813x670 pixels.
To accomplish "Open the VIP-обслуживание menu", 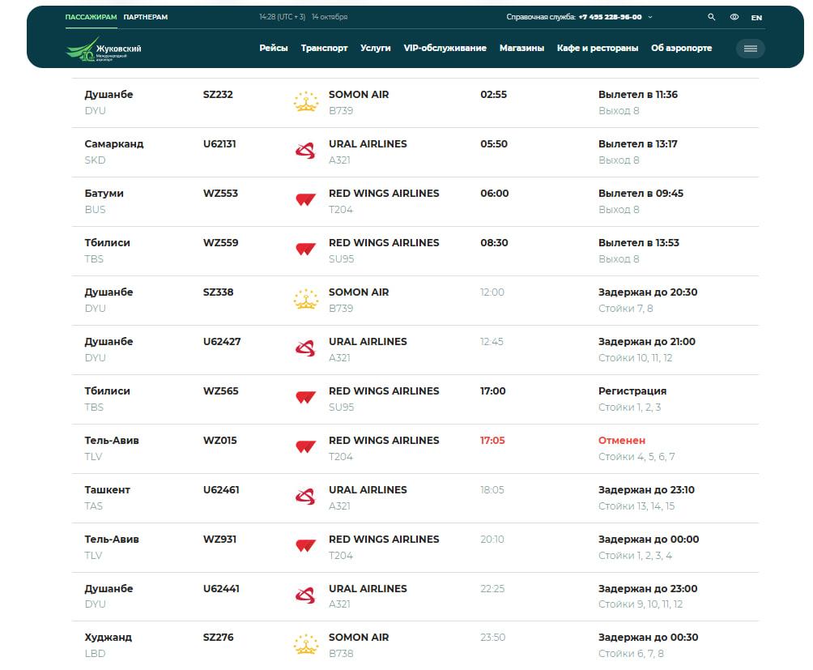I will (x=445, y=48).
